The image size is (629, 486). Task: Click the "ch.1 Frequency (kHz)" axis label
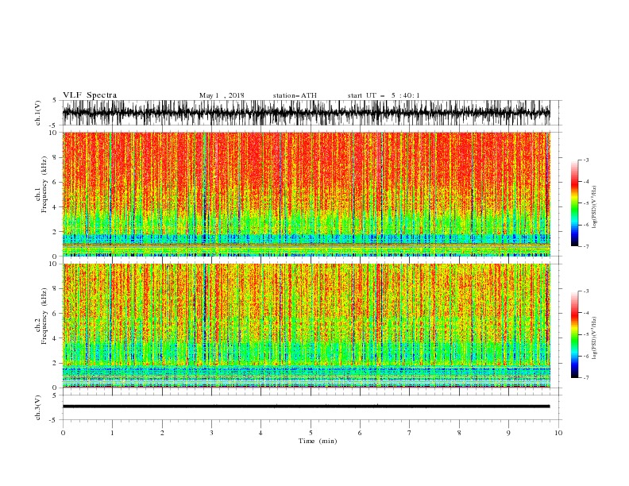[x=41, y=185]
